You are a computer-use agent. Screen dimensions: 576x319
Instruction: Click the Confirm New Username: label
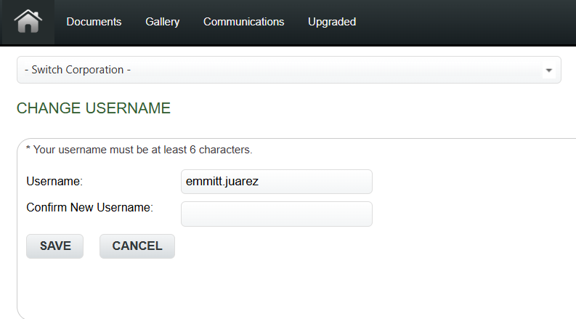89,208
